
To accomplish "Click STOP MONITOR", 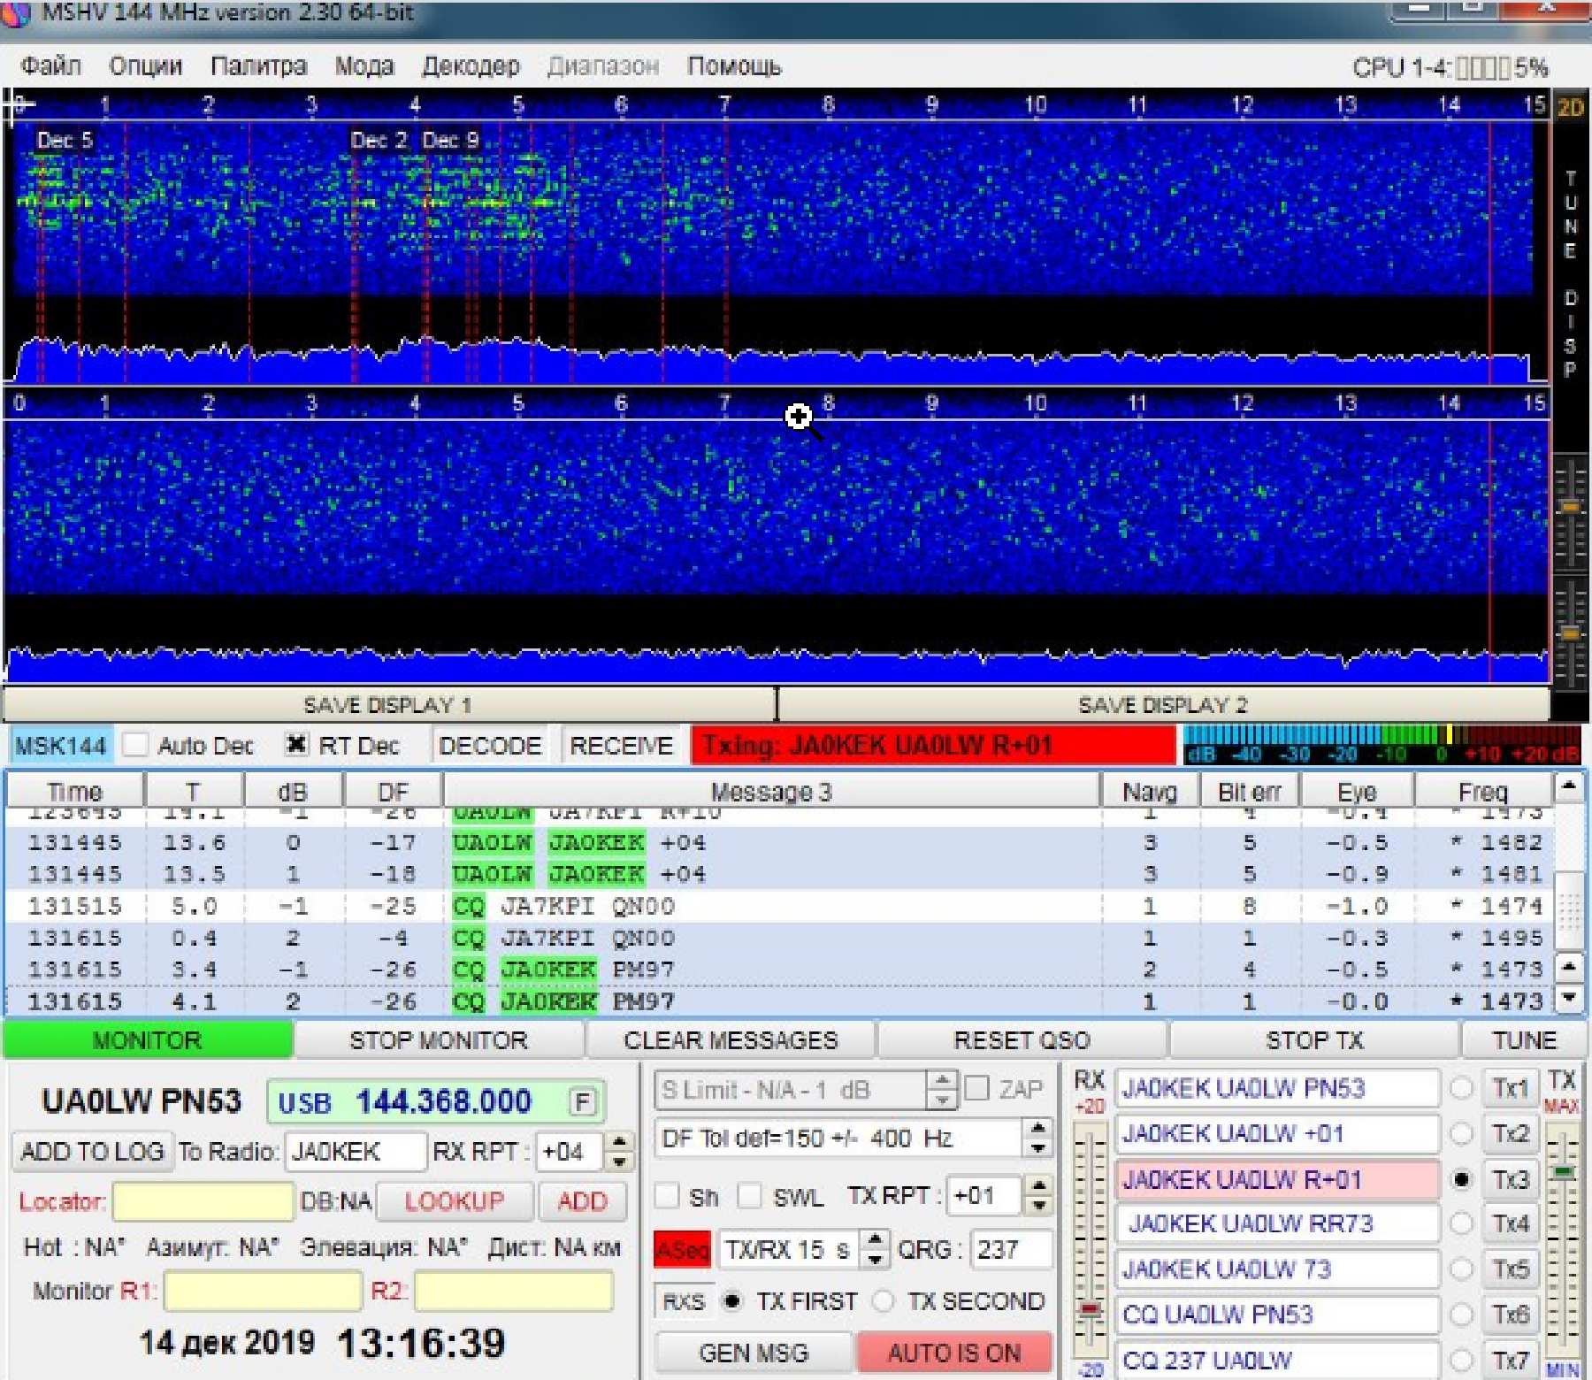I will [x=439, y=1039].
